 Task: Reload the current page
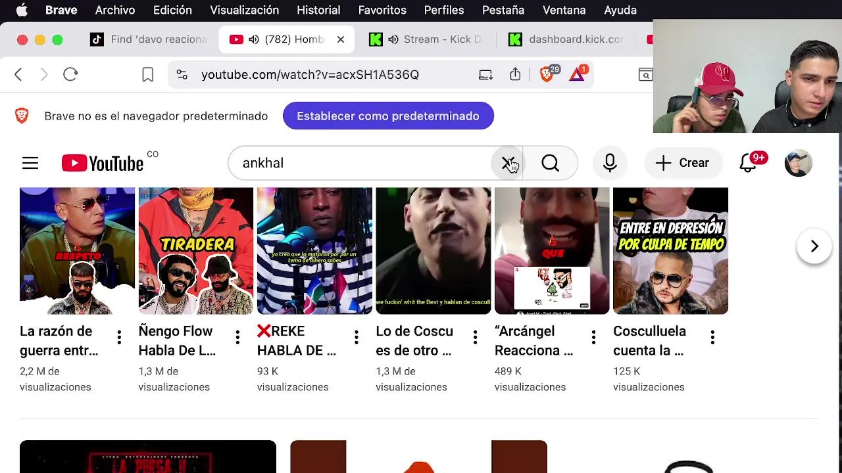[70, 75]
